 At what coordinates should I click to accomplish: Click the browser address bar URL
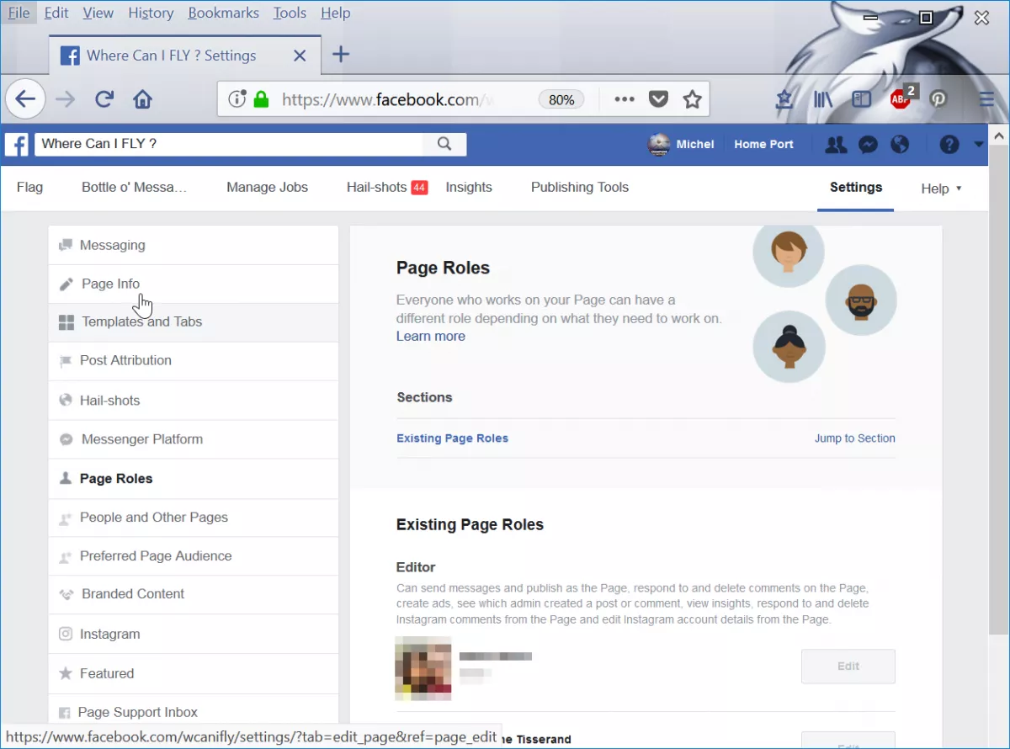tap(387, 99)
